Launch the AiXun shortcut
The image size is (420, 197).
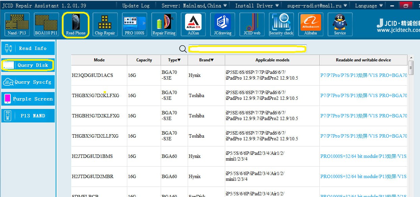tap(193, 24)
